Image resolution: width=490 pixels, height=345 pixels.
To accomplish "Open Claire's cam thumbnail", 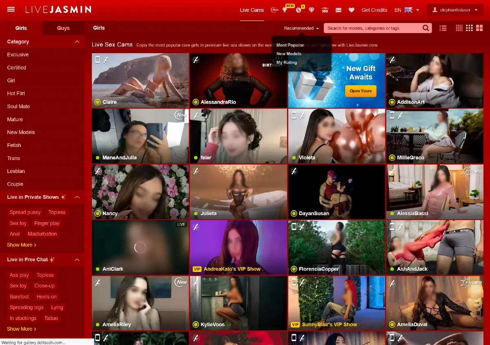I will pos(140,80).
